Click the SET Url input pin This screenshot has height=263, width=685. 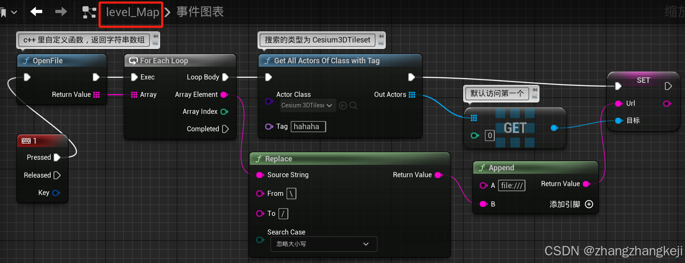point(619,104)
